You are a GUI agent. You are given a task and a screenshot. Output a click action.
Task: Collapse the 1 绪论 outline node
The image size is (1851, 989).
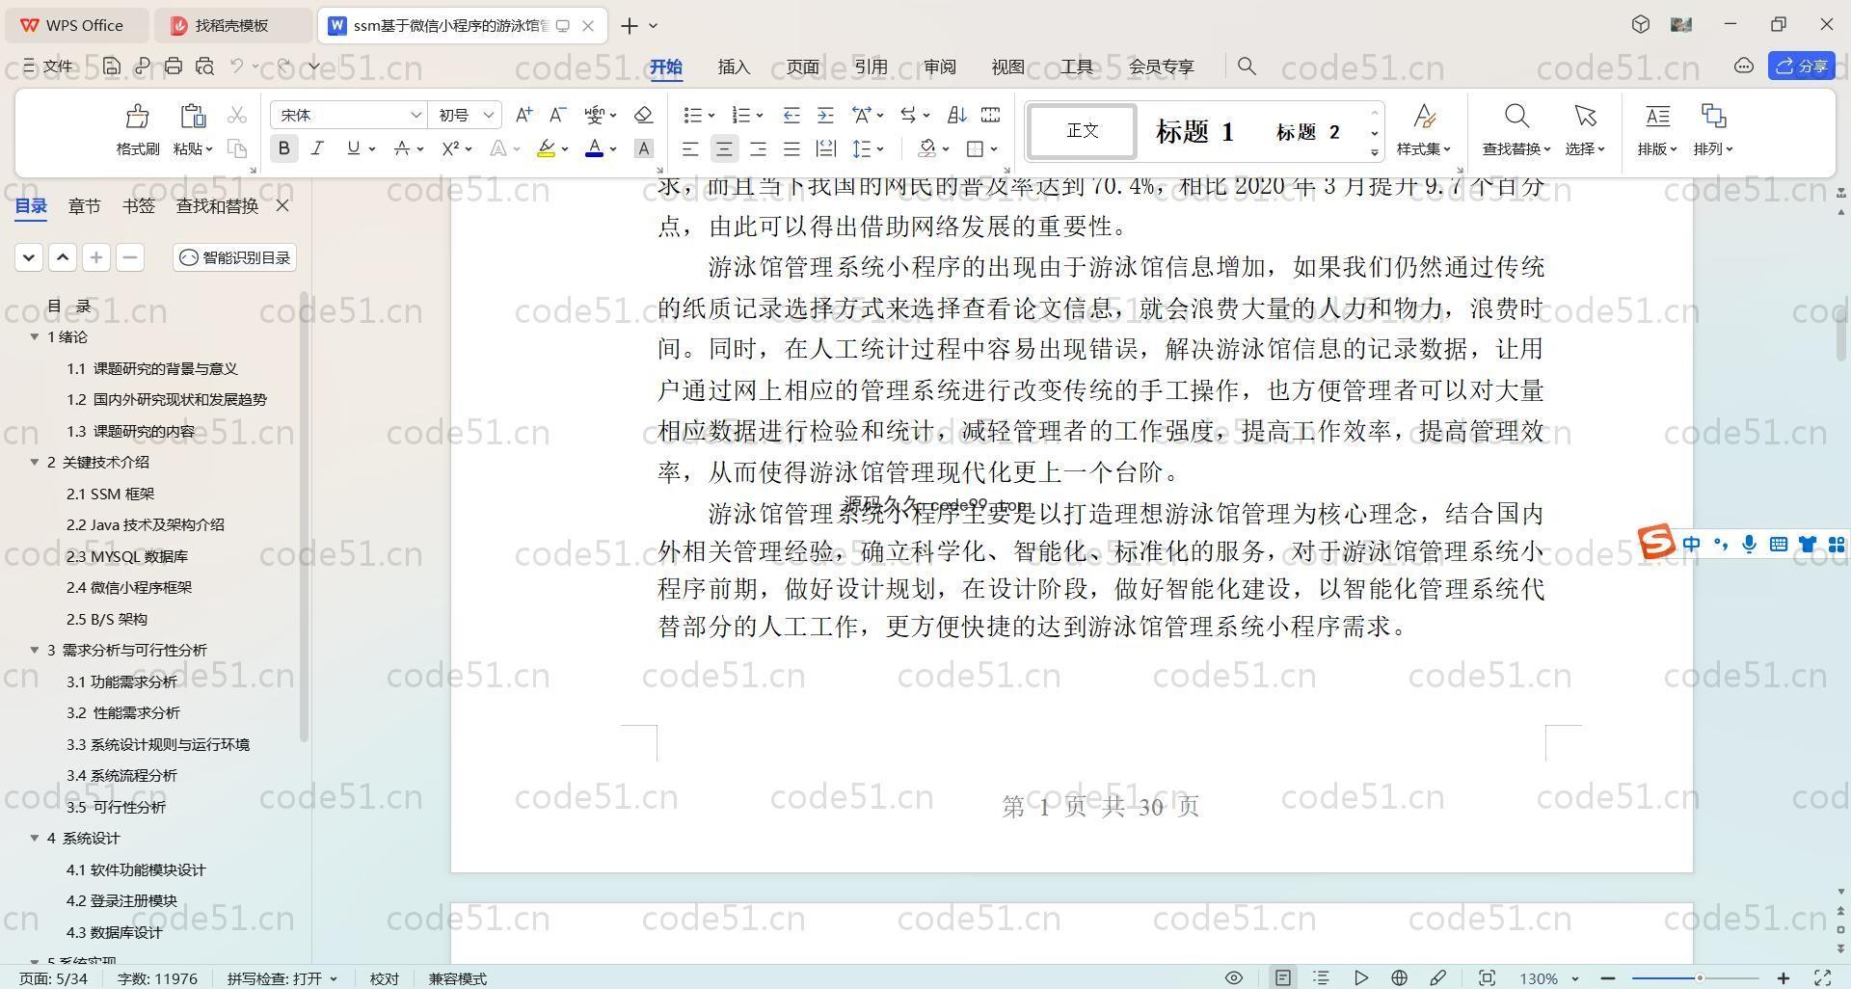click(35, 336)
